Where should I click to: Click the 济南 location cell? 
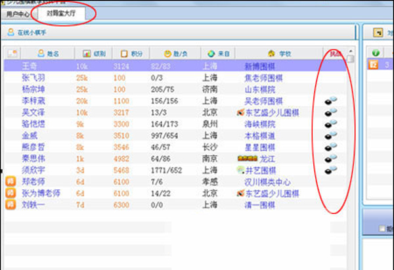coord(210,89)
